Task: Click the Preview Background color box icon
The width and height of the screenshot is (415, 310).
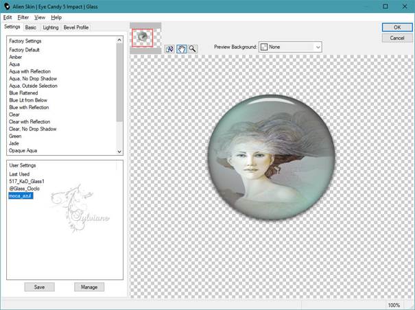Action: pos(264,47)
